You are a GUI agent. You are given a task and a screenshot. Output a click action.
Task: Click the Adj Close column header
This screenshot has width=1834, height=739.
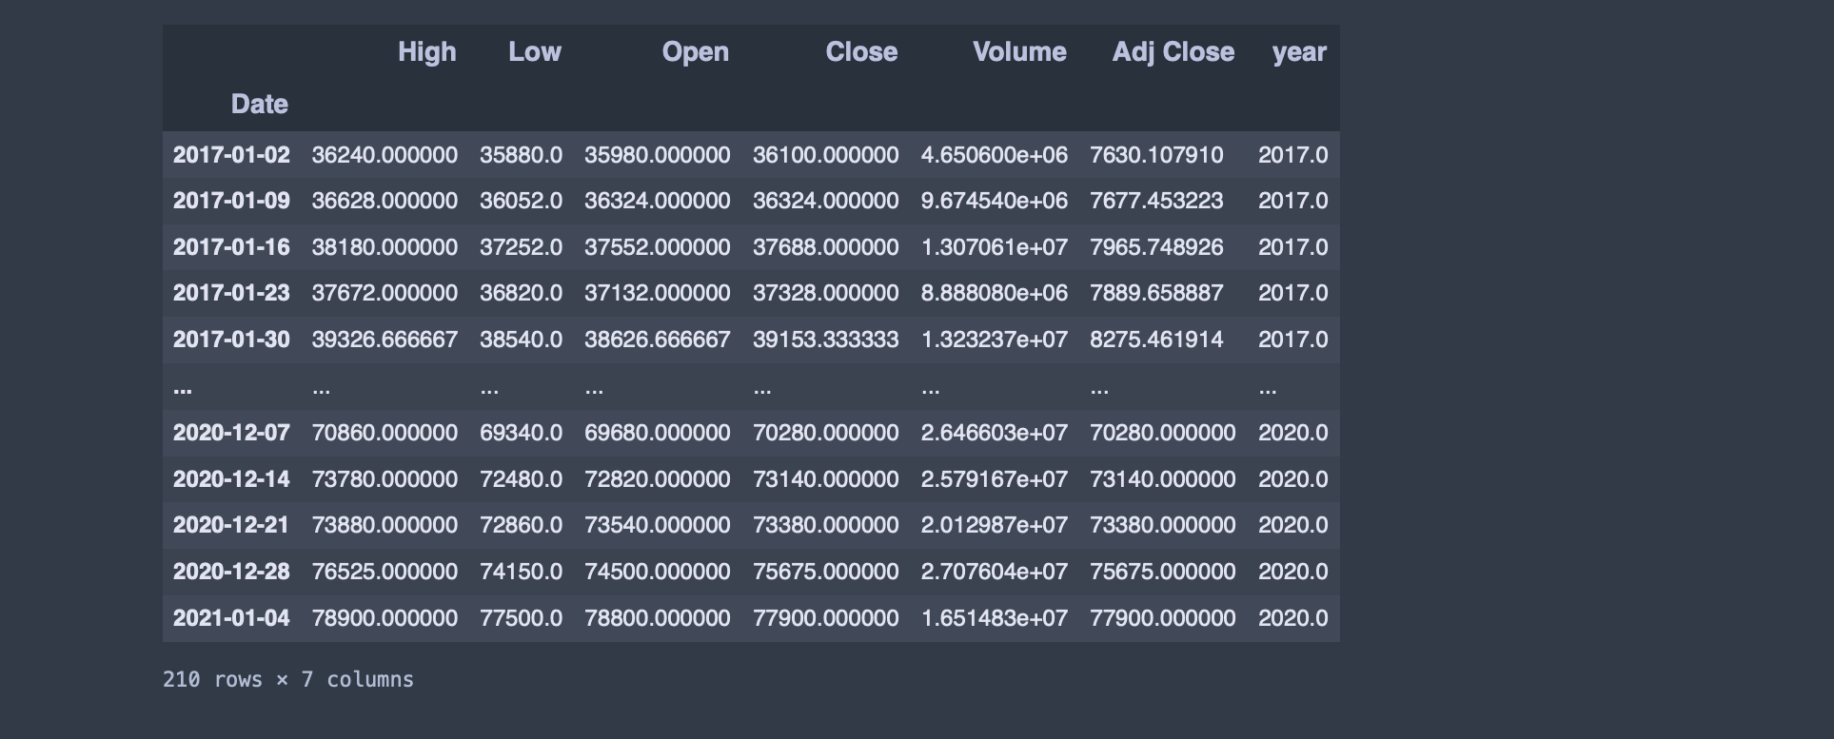(1173, 52)
